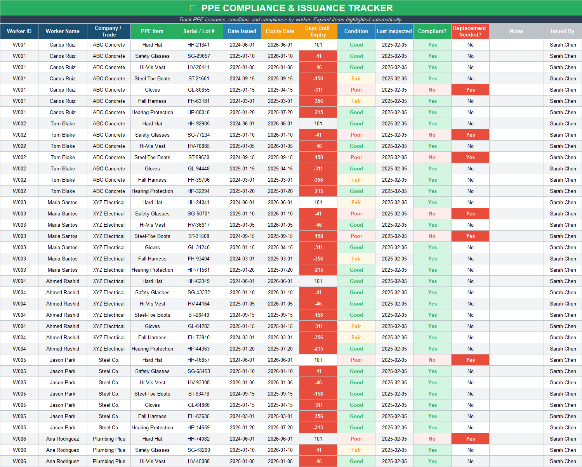Select the "Replacement Needed?" column header
The image size is (582, 467).
[x=470, y=31]
